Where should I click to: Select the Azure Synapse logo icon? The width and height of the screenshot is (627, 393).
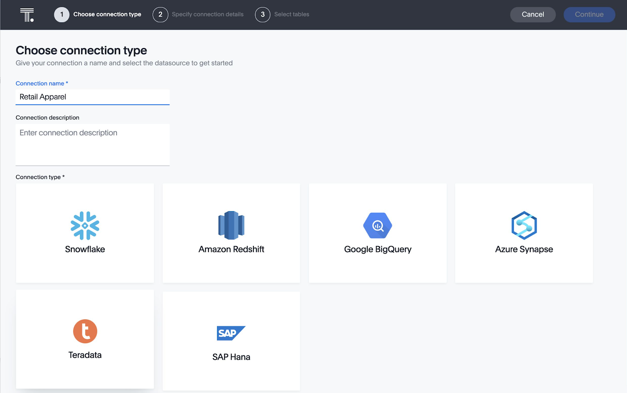pos(524,226)
